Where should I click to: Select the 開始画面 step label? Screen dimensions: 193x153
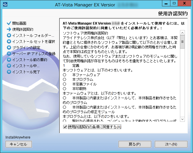(19, 23)
